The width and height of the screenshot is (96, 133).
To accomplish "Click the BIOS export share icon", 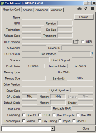I will tap(76, 41).
